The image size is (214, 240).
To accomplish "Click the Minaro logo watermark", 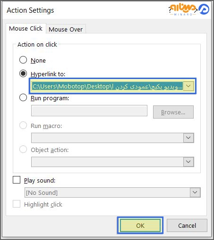I will click(x=189, y=9).
